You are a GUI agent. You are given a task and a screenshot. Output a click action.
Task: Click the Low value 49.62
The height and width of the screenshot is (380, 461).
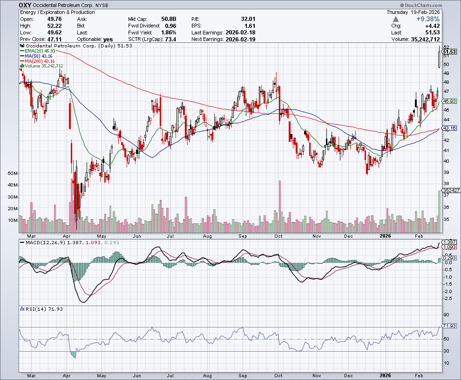54,33
